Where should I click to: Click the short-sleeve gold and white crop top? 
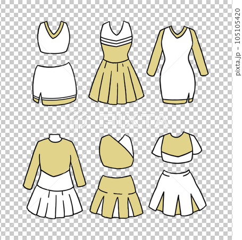(x=177, y=147)
